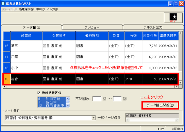Open the 業務選択(J) menu

pyautogui.click(x=10, y=9)
